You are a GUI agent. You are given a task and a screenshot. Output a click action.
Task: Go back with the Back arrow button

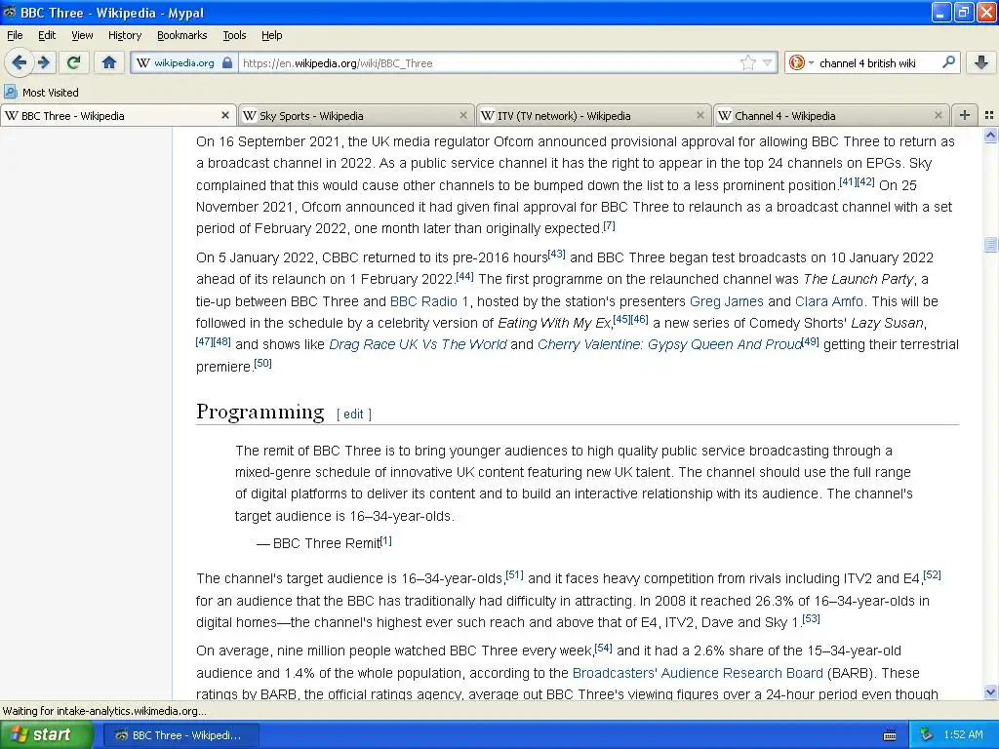coord(19,62)
